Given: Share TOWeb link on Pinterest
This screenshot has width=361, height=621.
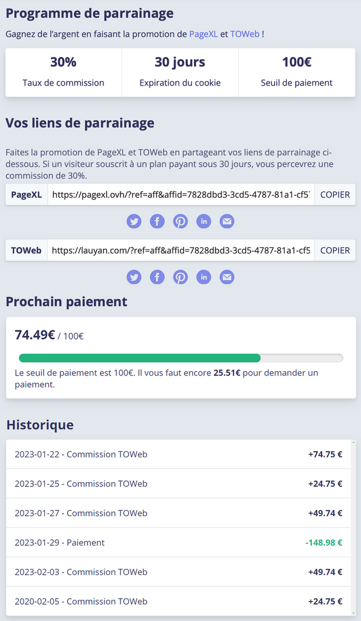Looking at the screenshot, I should (x=180, y=277).
